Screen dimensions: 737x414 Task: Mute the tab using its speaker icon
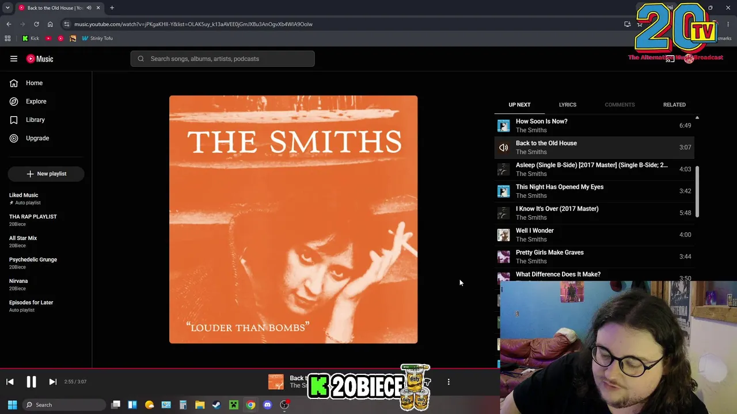(x=89, y=8)
